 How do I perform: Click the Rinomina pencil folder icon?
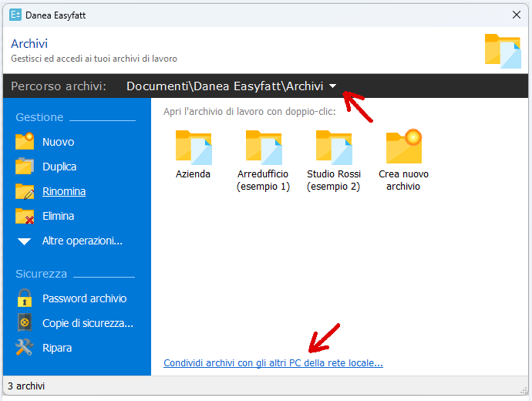point(25,191)
